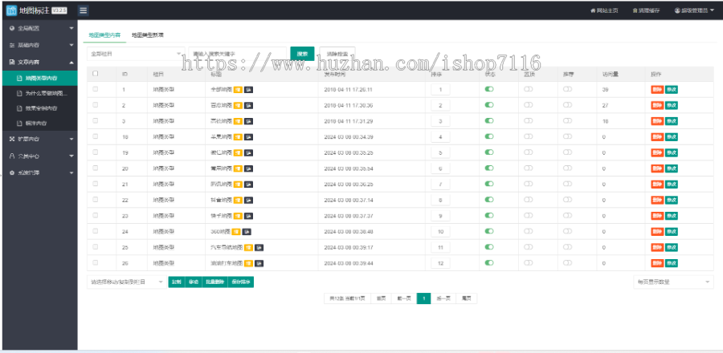Image resolution: width=723 pixels, height=353 pixels.
Task: Expand the 扩展内容 sidebar menu
Action: [39, 139]
